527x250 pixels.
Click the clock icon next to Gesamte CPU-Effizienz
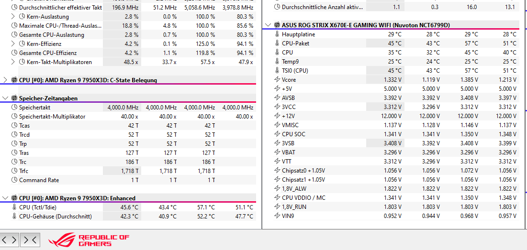(x=14, y=53)
